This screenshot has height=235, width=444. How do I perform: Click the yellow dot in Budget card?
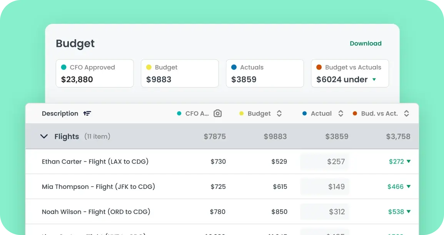click(x=149, y=67)
